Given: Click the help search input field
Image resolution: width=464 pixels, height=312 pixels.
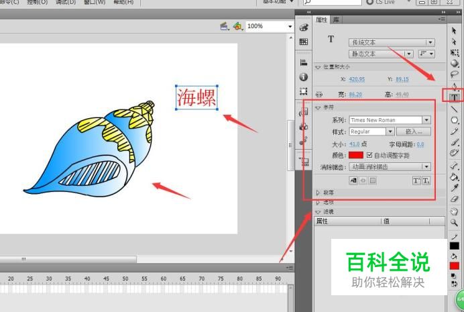Looking at the screenshot, I should tap(333, 2).
